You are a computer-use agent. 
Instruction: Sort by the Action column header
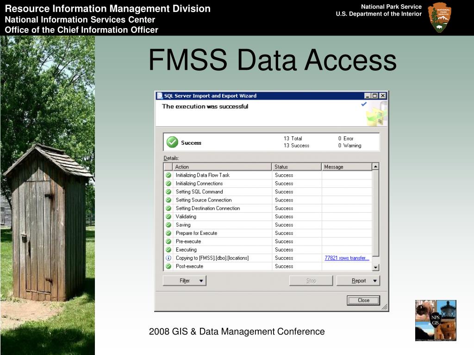coord(222,166)
